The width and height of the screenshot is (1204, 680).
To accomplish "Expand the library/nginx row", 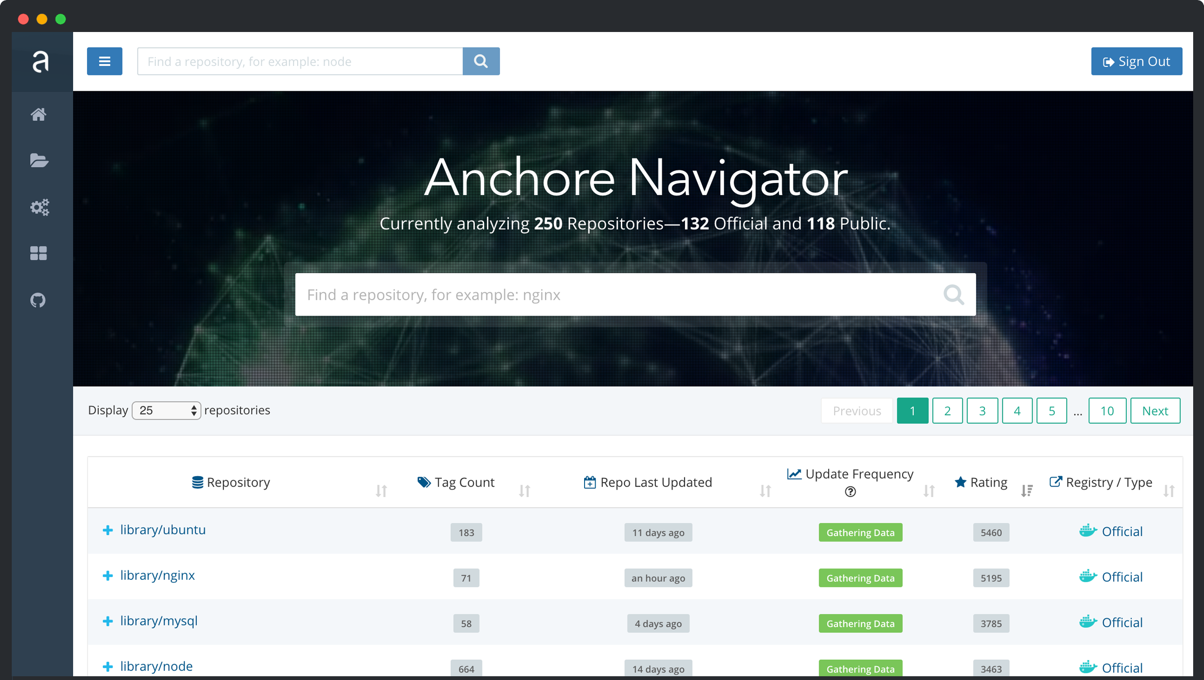I will tap(108, 576).
